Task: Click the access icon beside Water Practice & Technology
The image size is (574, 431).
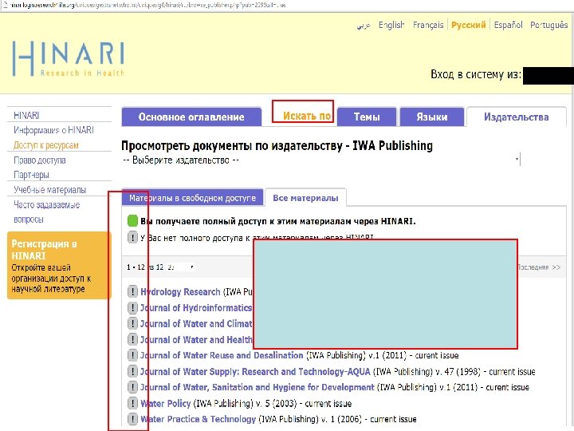Action: [132, 419]
